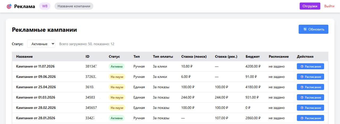Select the row Кампания от 28.01.2026

pyautogui.click(x=170, y=118)
